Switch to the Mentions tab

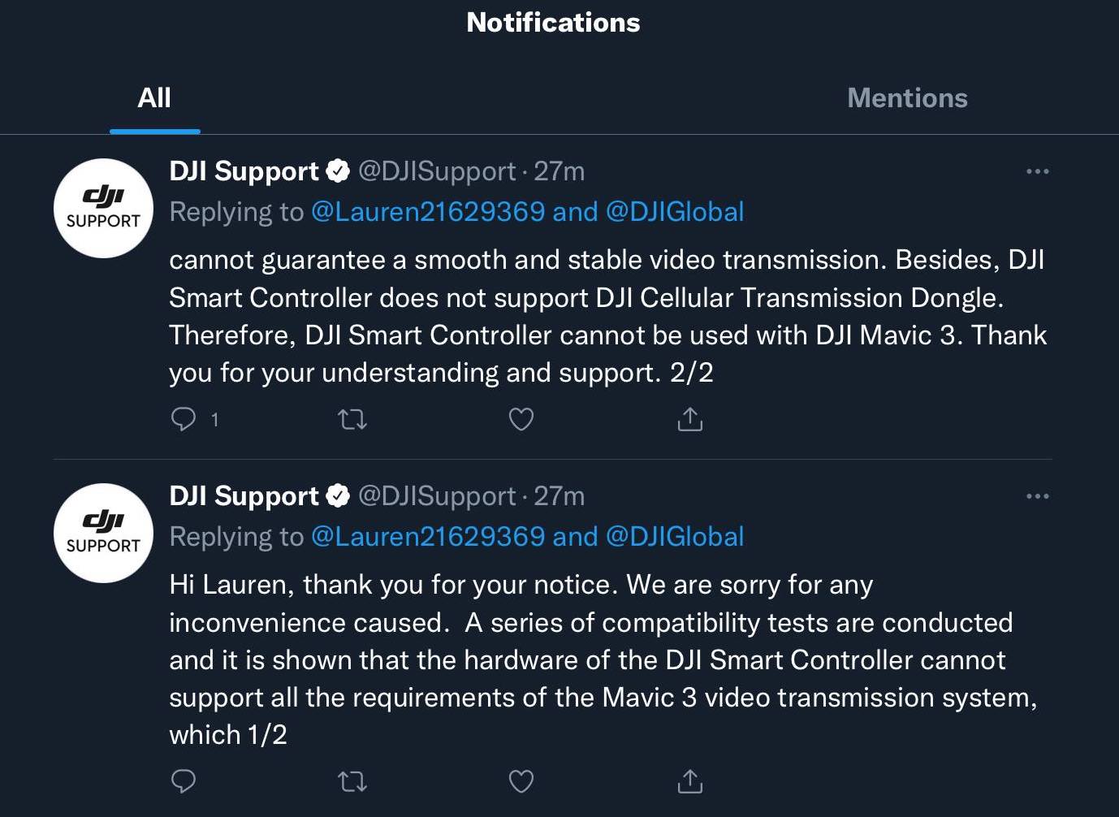click(907, 98)
